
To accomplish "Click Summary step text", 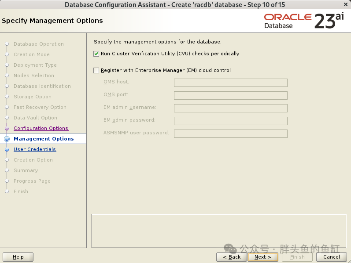I will [x=26, y=170].
